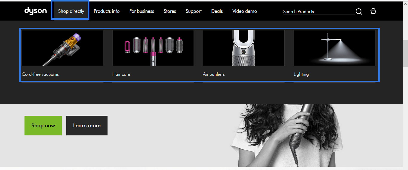Go to the Stores menu item
The height and width of the screenshot is (170, 408).
170,11
